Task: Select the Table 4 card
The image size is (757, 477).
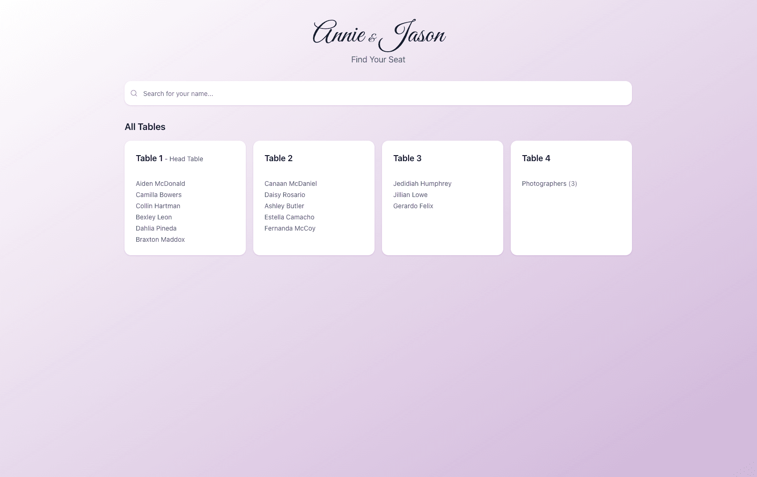Action: click(571, 198)
